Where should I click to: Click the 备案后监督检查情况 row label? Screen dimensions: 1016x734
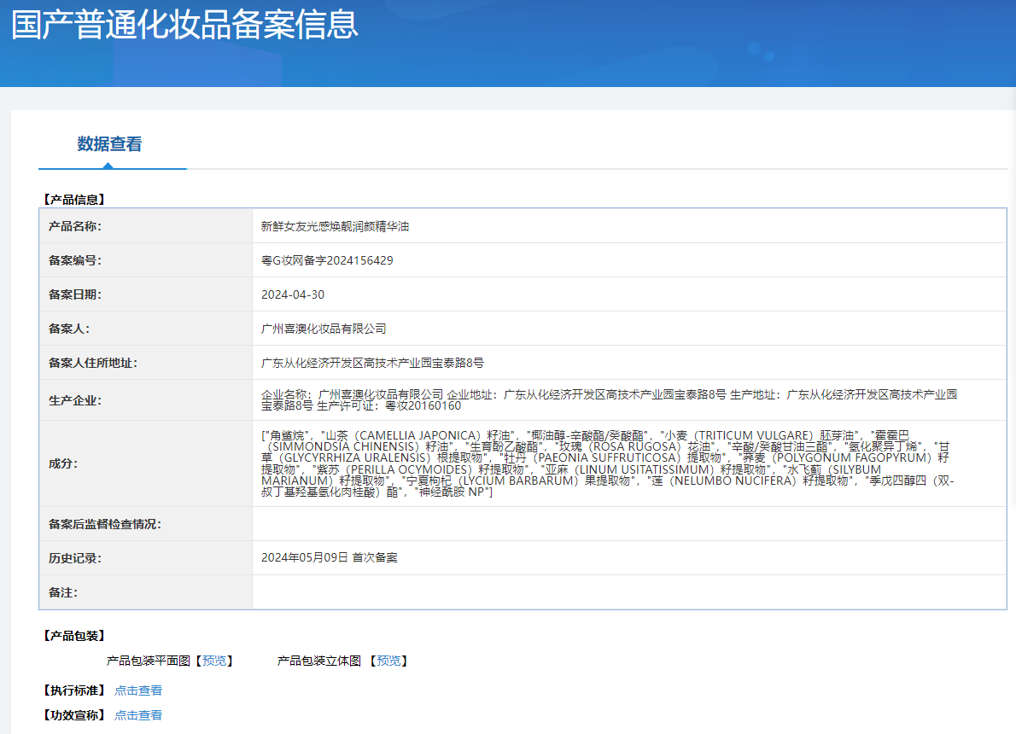105,524
